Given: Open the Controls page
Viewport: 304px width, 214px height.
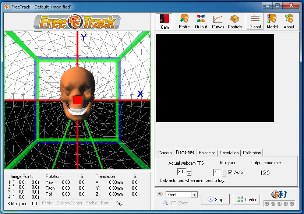Looking at the screenshot, I should (235, 21).
